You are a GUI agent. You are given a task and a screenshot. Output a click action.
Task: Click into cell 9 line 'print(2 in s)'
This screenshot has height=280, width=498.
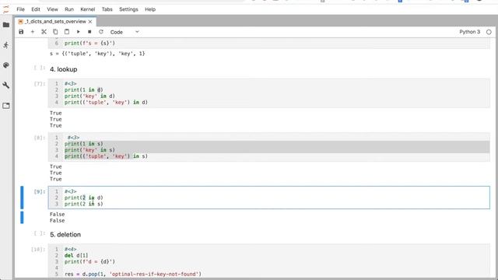(x=83, y=204)
